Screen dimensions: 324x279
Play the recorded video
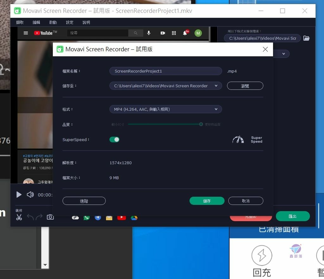(x=19, y=195)
